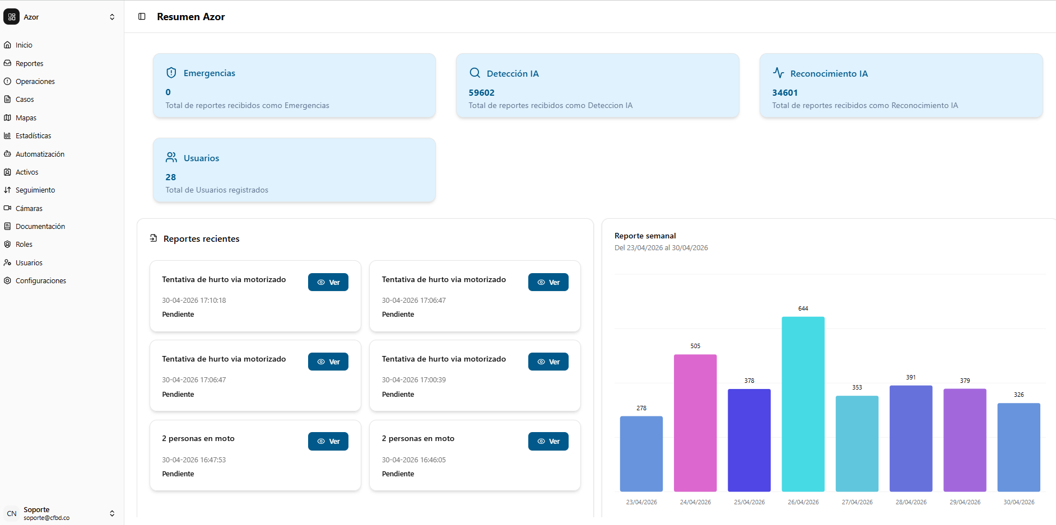Click the Usuarios card people icon
The image size is (1056, 525).
[171, 157]
